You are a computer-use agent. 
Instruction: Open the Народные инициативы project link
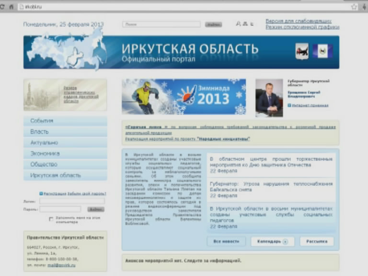click(x=187, y=139)
